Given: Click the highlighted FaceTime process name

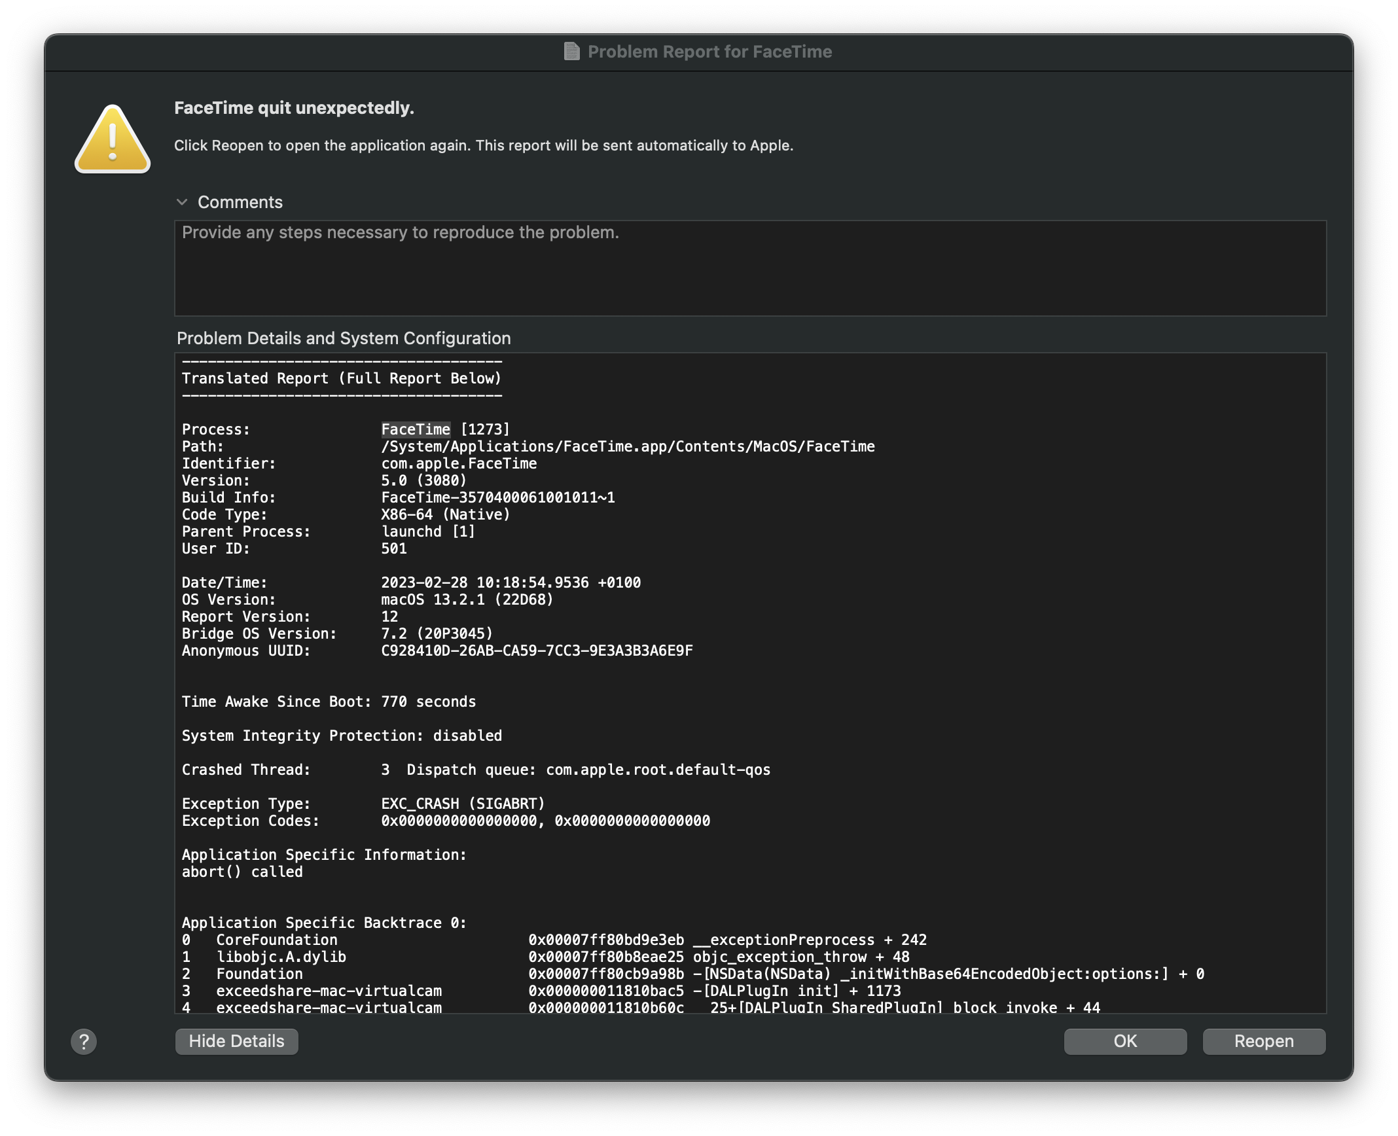Looking at the screenshot, I should pyautogui.click(x=416, y=429).
